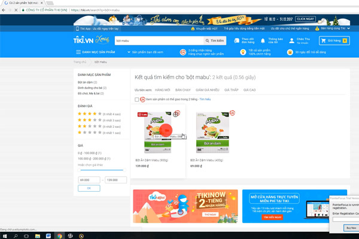Open the Giỏ hàng shopping cart
This screenshot has height=239, width=359.
coord(334,41)
